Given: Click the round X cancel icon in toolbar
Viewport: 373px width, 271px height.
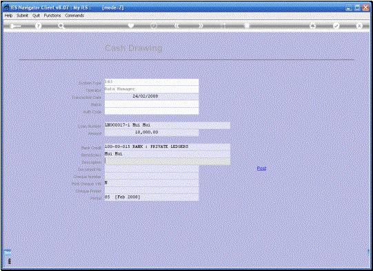Looking at the screenshot, I should pyautogui.click(x=359, y=25).
